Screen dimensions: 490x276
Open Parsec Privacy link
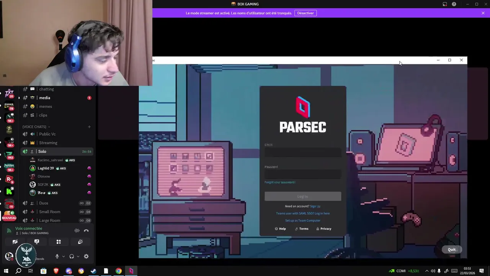[x=324, y=229]
